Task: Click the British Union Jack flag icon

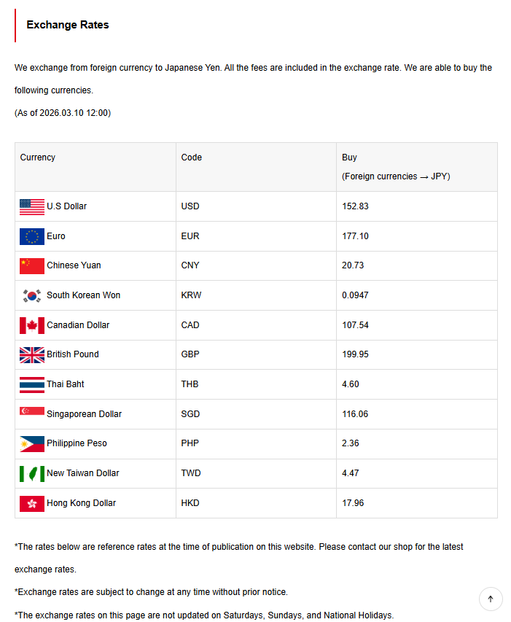Action: [32, 354]
